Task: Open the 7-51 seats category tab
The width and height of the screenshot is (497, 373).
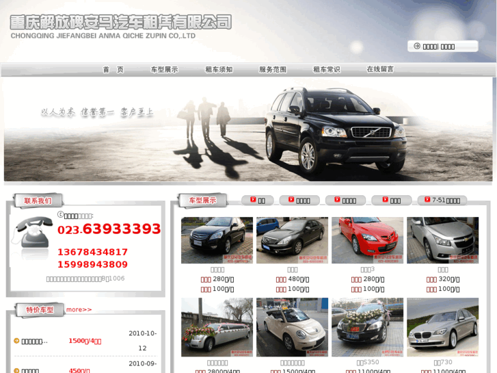Action: [442, 201]
